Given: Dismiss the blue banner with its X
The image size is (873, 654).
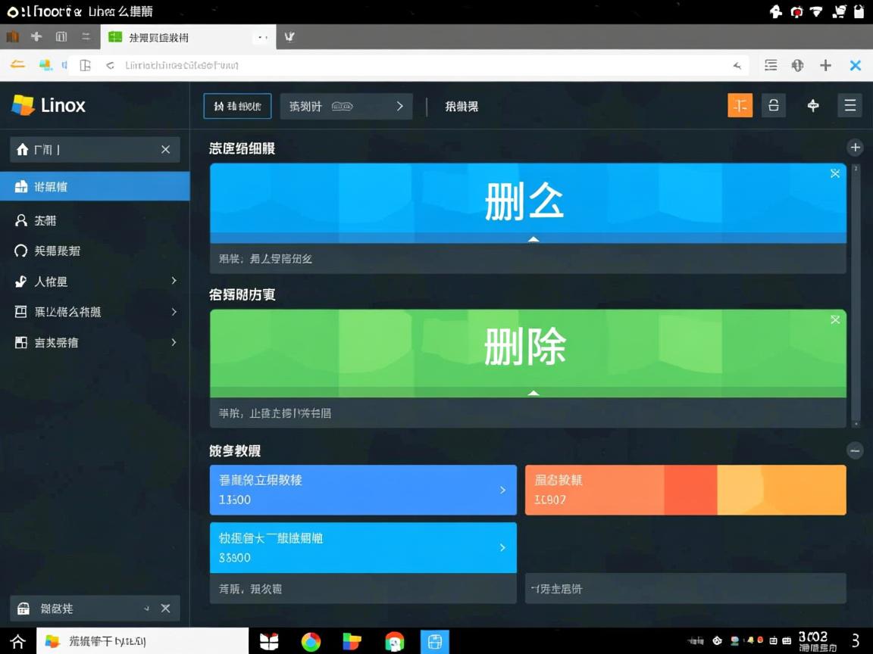Looking at the screenshot, I should tap(834, 173).
